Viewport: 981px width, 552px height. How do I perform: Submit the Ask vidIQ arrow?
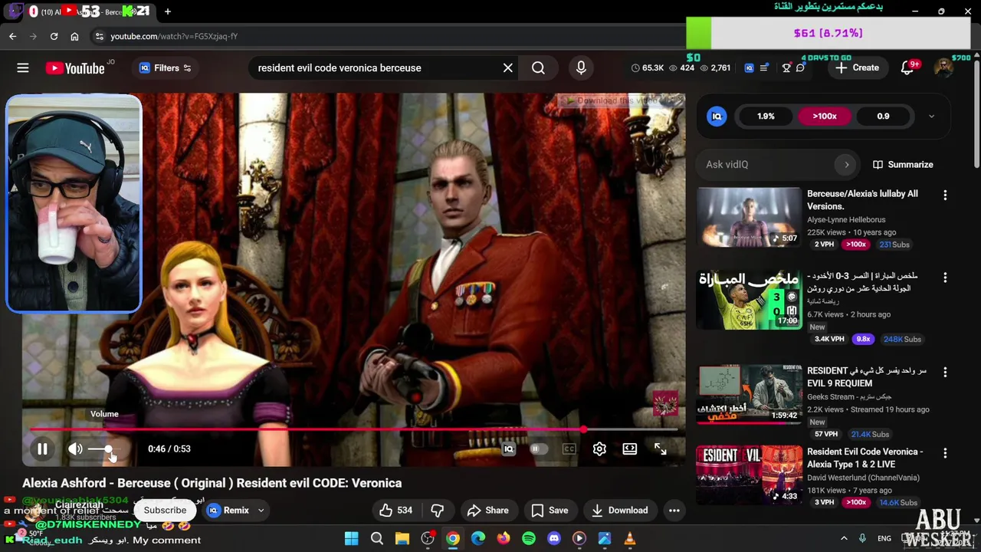[846, 165]
